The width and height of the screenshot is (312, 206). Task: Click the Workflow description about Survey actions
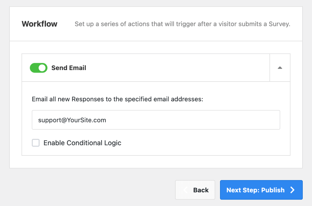[182, 24]
